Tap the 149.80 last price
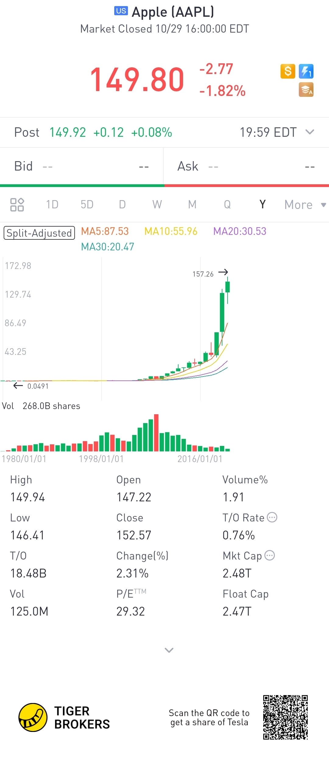Image resolution: width=329 pixels, height=770 pixels. point(137,80)
